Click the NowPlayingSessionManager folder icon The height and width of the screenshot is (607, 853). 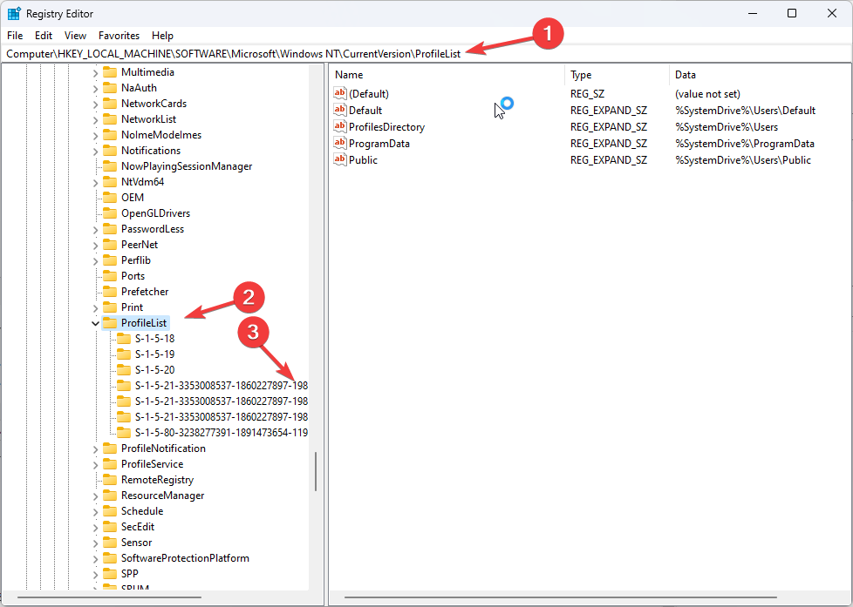[x=110, y=166]
